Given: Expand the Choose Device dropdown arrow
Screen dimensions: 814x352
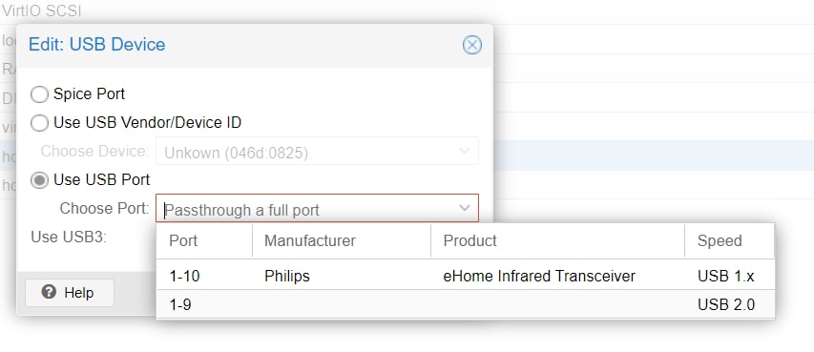Looking at the screenshot, I should click(465, 151).
